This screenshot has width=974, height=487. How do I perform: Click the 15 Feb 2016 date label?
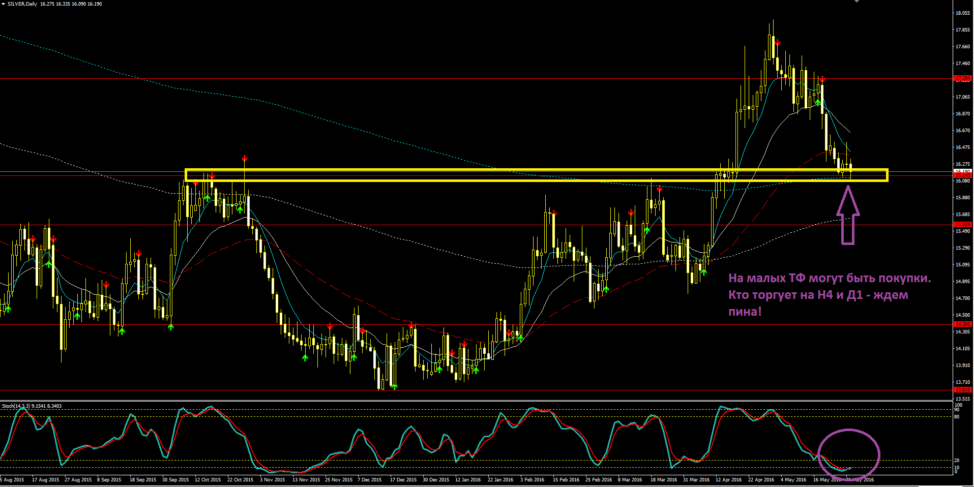[x=566, y=480]
